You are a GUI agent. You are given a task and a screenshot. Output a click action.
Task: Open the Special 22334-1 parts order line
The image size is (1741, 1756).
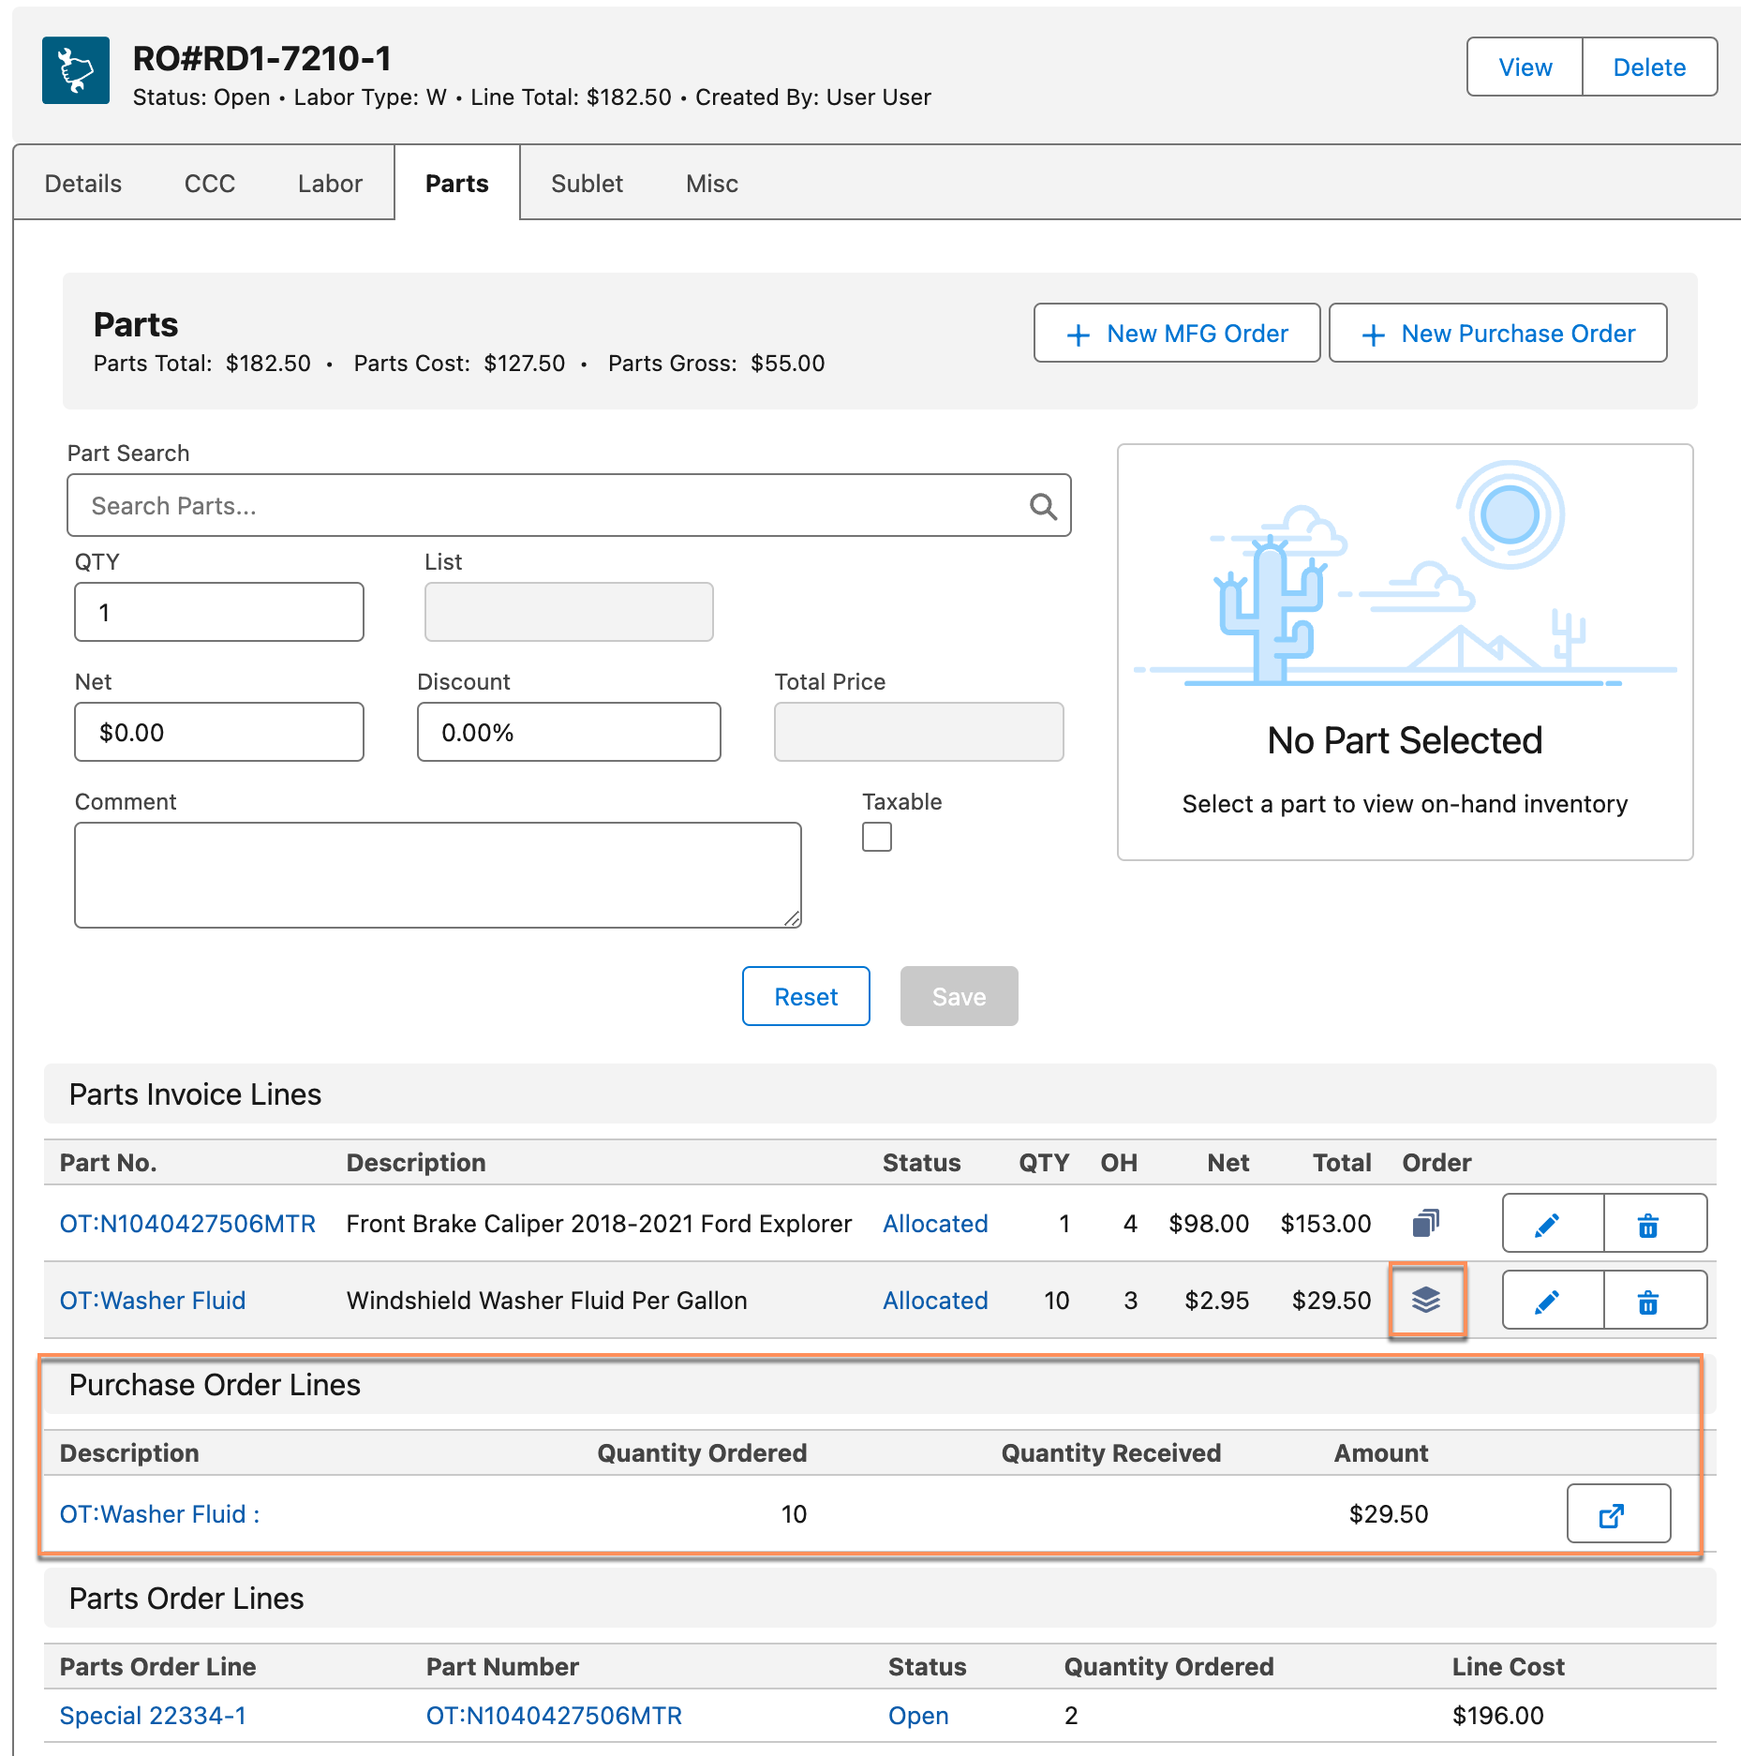(153, 1716)
